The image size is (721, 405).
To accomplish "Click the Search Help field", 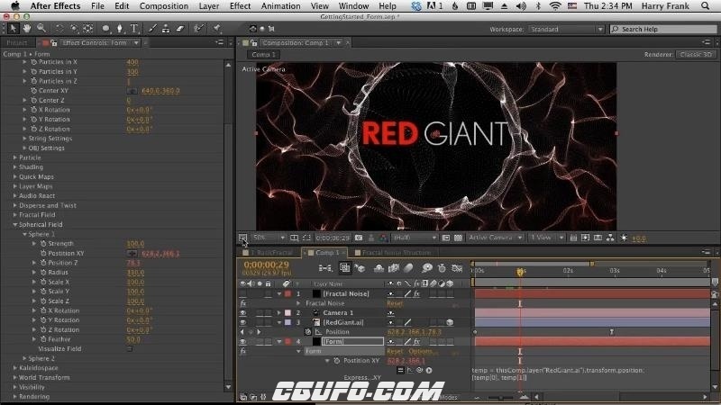I will click(663, 29).
